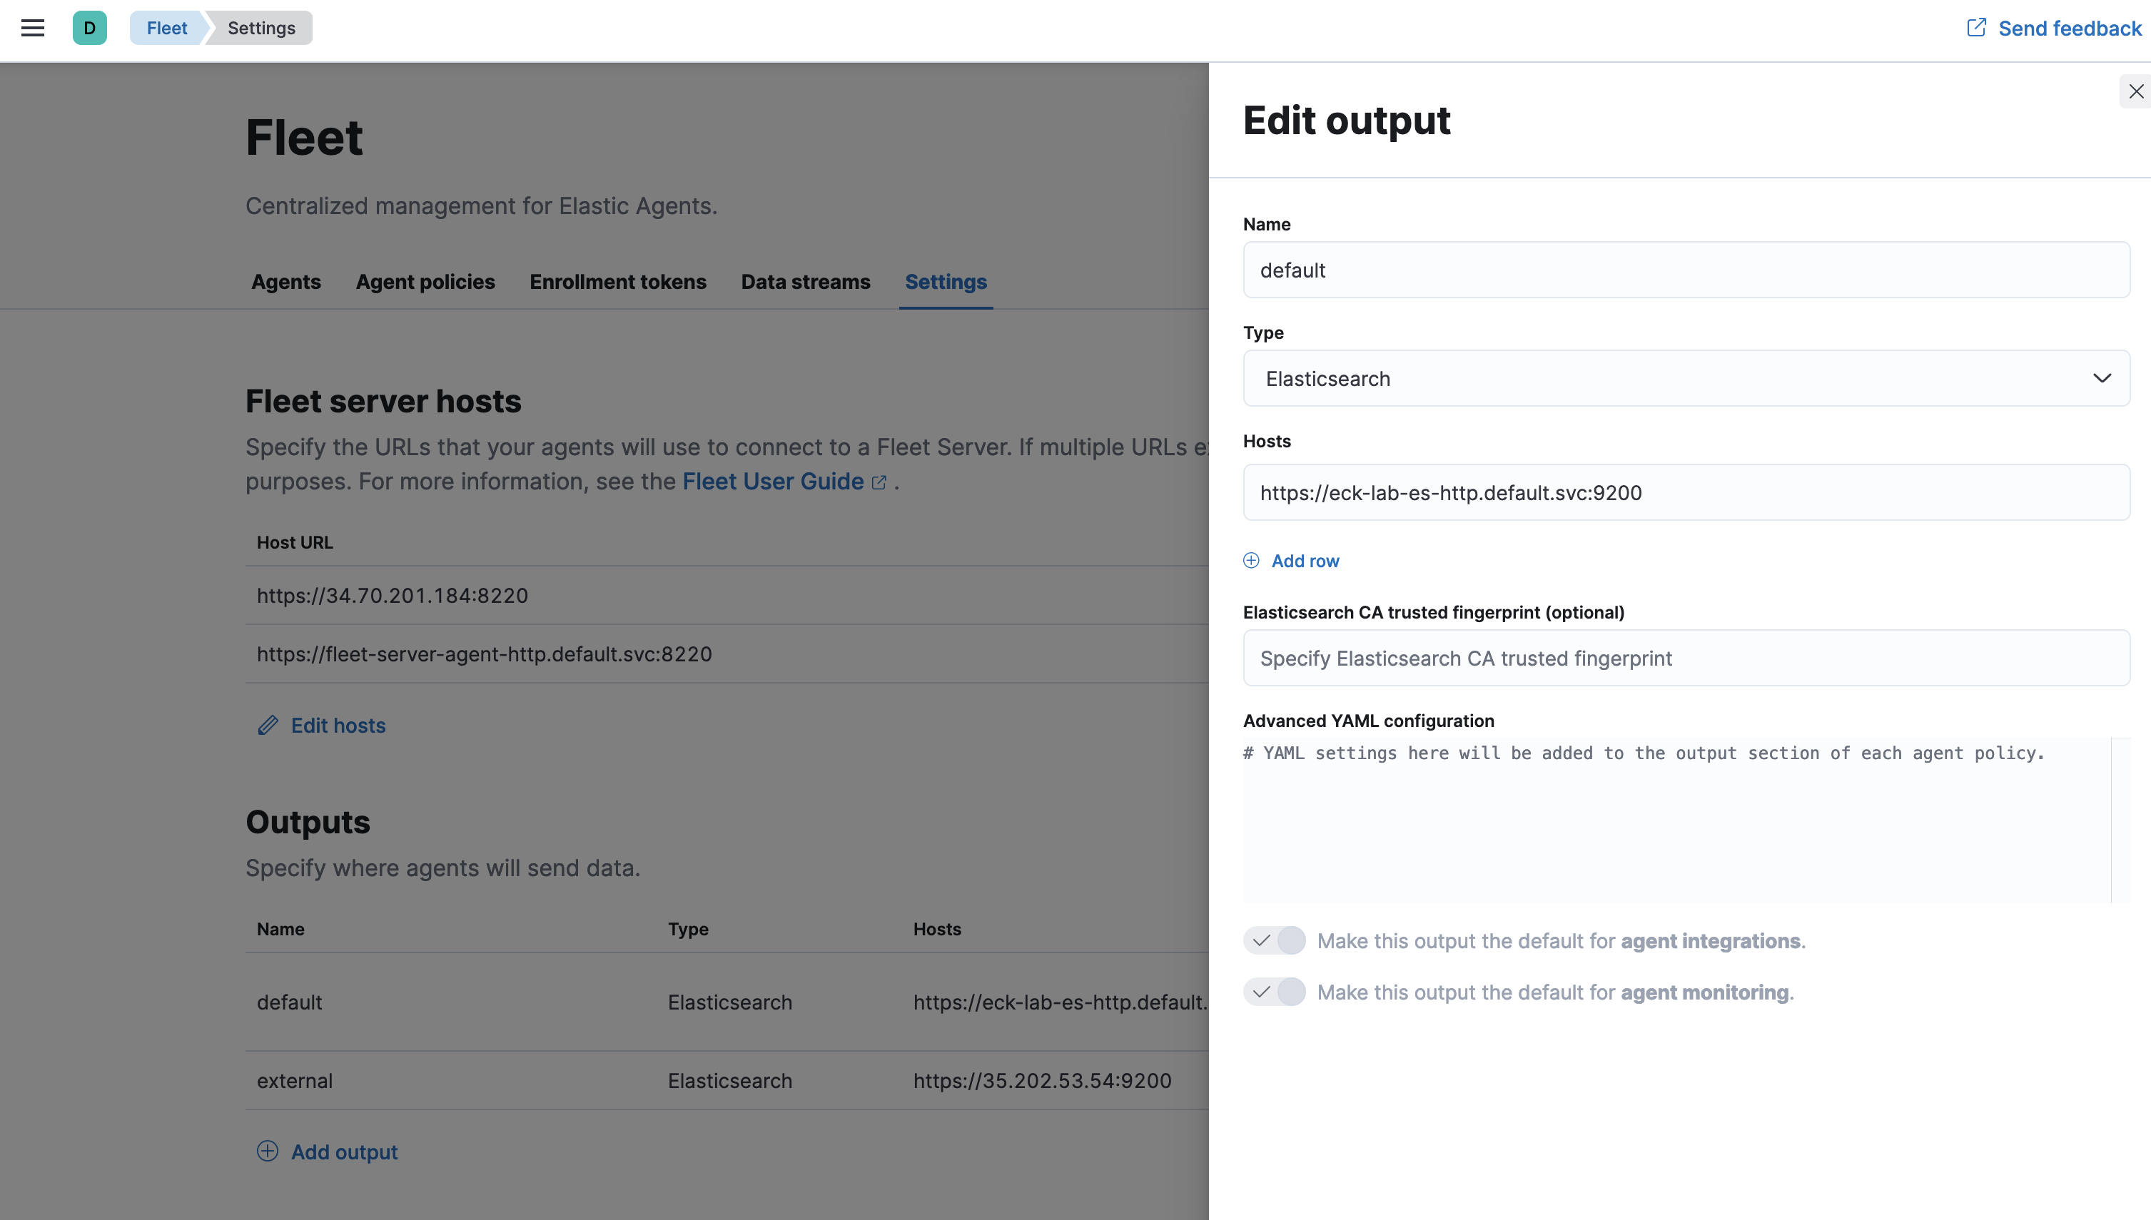The image size is (2151, 1220).
Task: Click the plus icon beside Add output
Action: (x=268, y=1152)
